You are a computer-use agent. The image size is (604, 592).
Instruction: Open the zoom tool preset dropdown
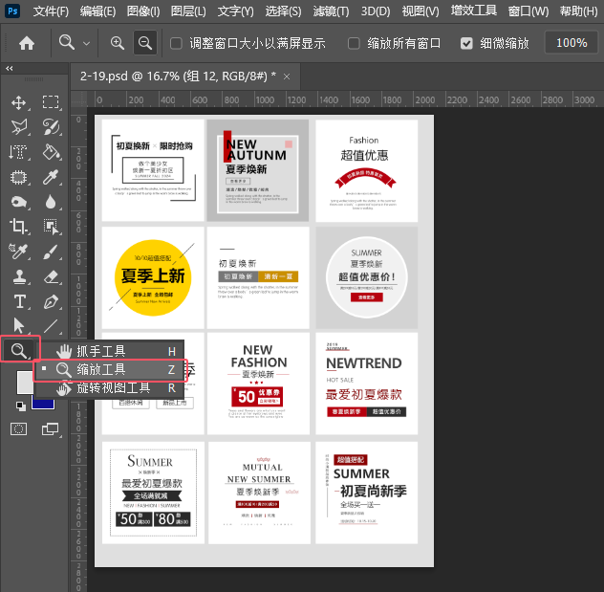point(87,44)
